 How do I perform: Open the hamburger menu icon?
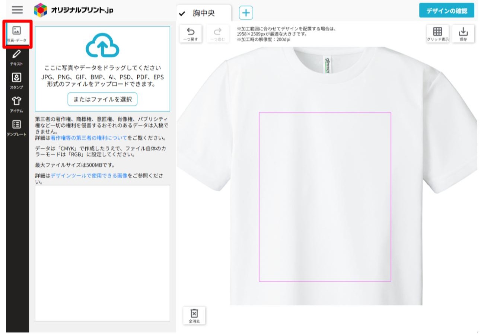[17, 10]
